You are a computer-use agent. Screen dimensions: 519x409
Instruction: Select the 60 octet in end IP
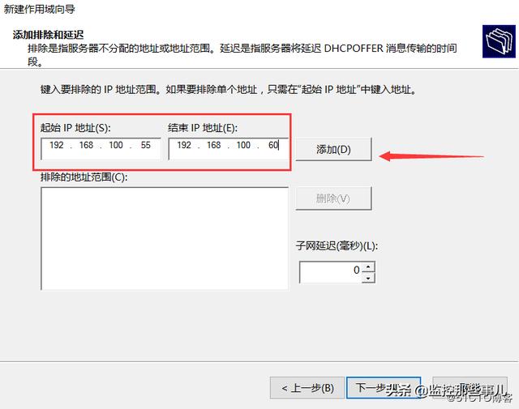pyautogui.click(x=273, y=145)
